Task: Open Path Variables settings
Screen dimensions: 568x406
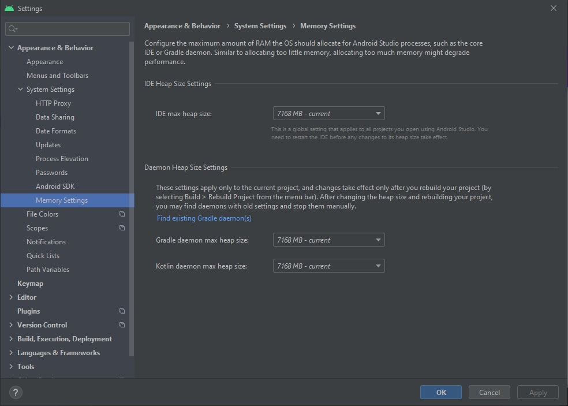Action: pyautogui.click(x=48, y=269)
